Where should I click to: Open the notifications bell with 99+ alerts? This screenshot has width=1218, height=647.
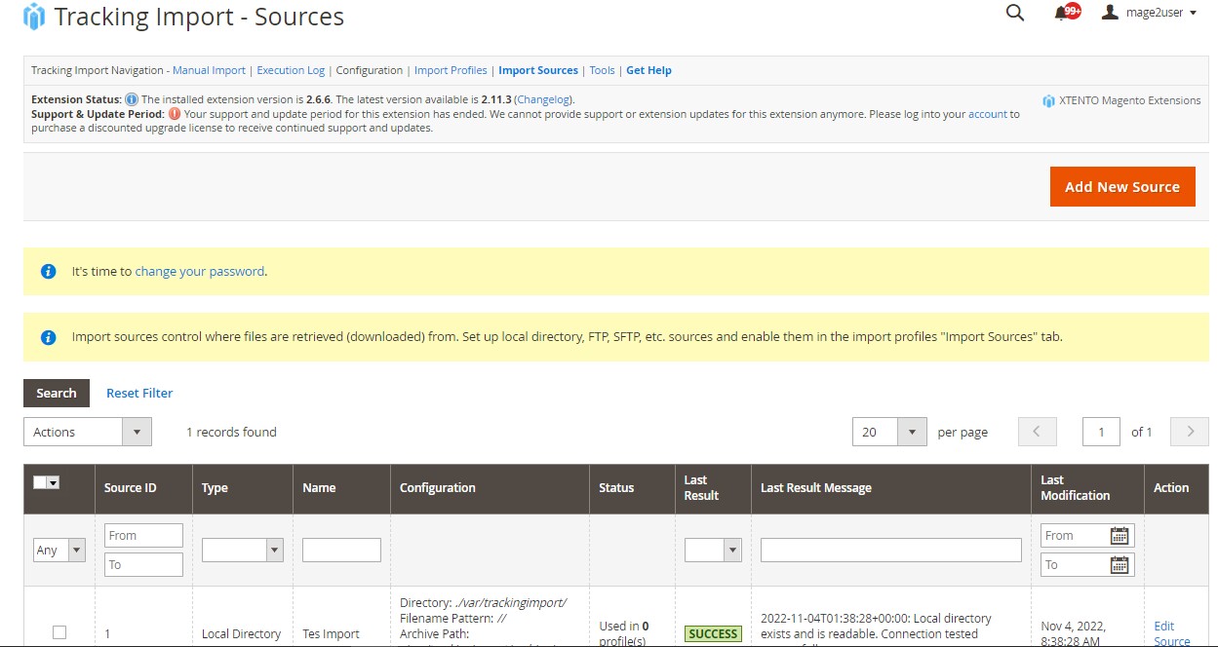[x=1063, y=14]
